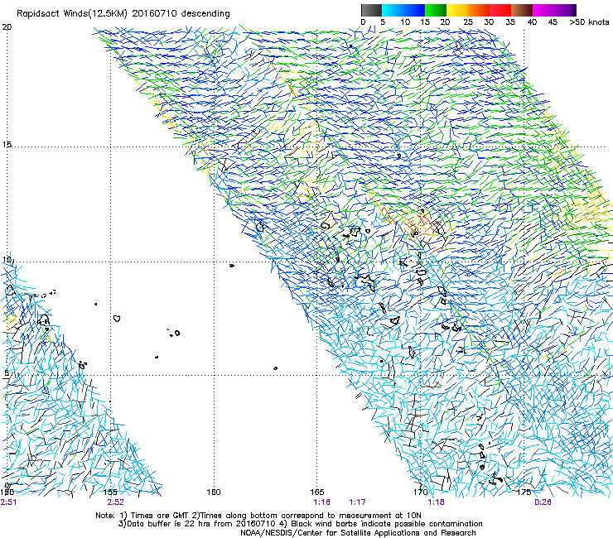Image resolution: width=613 pixels, height=538 pixels.
Task: Click the purple '2:52' time label
Action: 116,502
